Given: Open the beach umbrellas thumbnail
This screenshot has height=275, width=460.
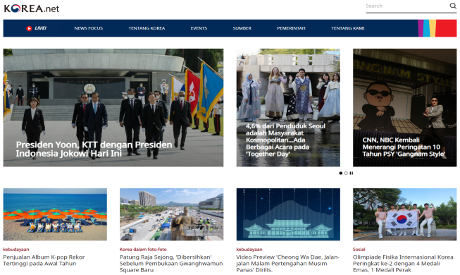Looking at the screenshot, I should coord(55,214).
